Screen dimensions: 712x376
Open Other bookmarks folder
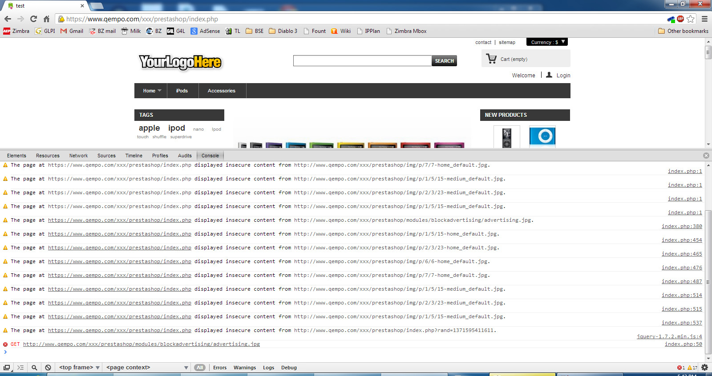click(683, 31)
